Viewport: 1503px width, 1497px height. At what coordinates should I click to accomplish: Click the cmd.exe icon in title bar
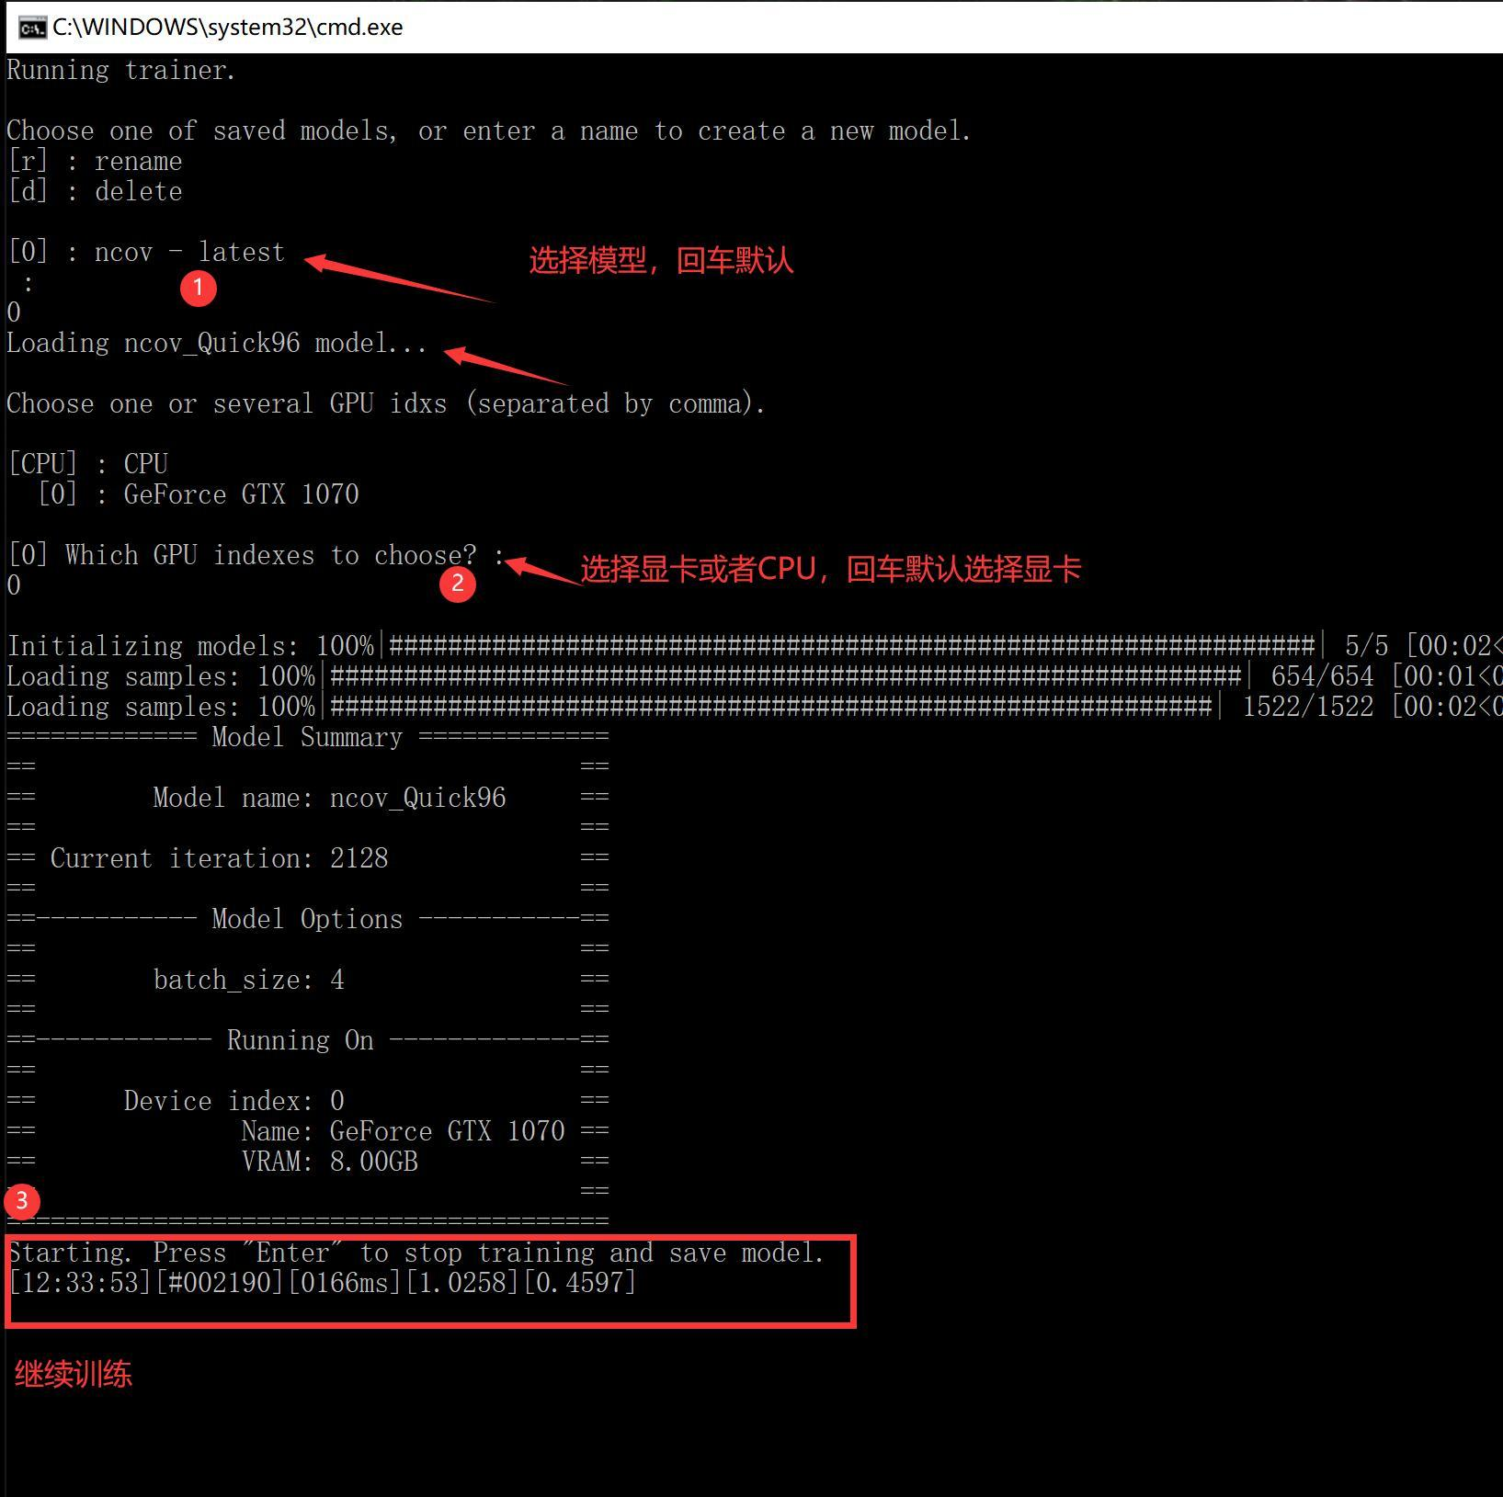[32, 28]
